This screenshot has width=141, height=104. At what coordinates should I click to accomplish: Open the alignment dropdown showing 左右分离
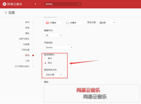click(53, 74)
